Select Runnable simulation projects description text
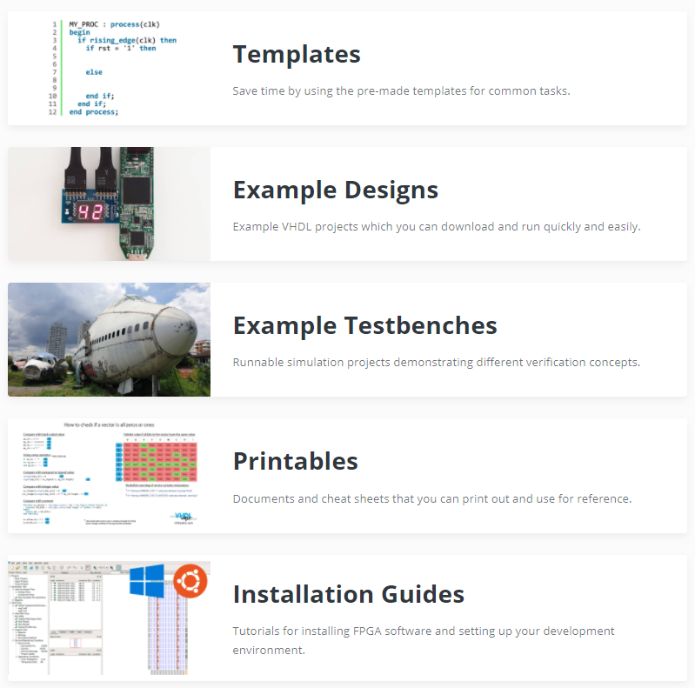The height and width of the screenshot is (688, 695). (x=437, y=362)
